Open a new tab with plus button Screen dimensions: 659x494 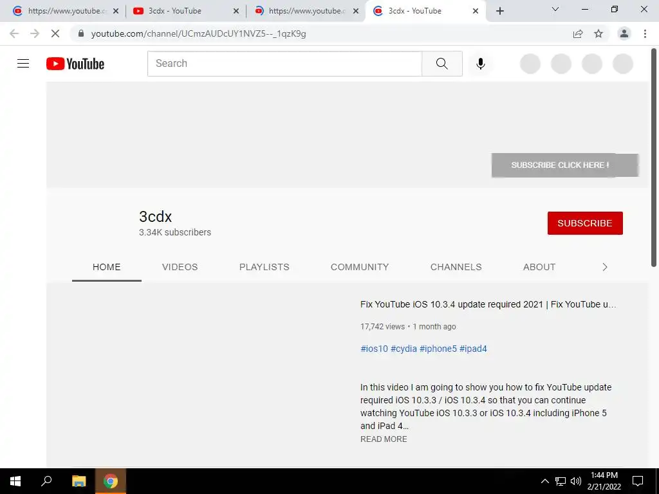coord(499,11)
